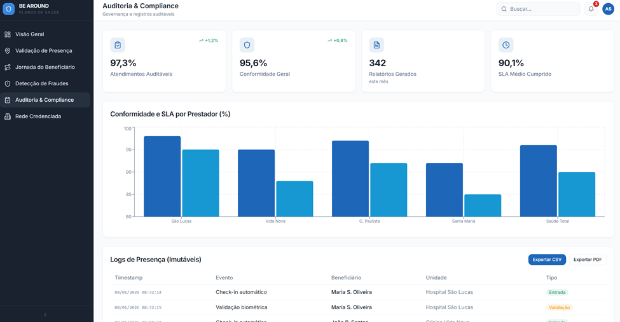Click Hospital São Lucas in Validação biométrica row
This screenshot has height=322, width=620.
click(449, 307)
